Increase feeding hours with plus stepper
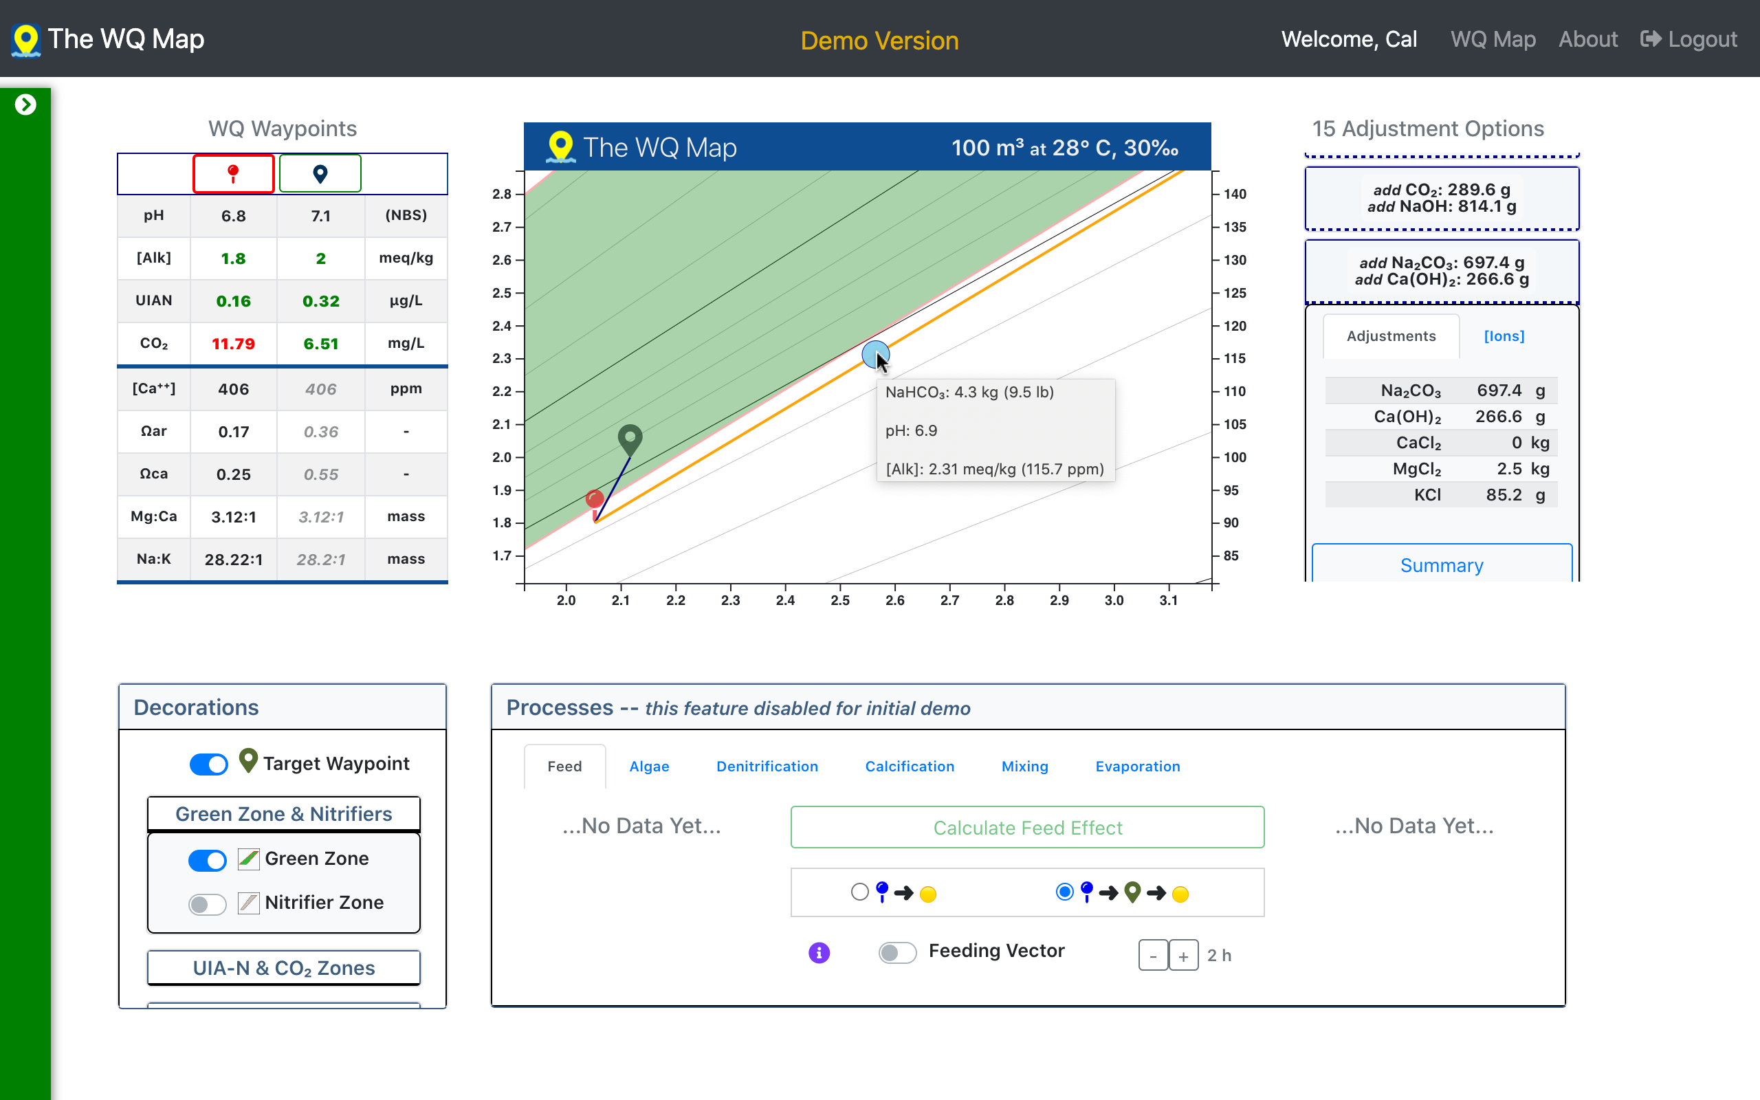Image resolution: width=1760 pixels, height=1100 pixels. coord(1182,956)
